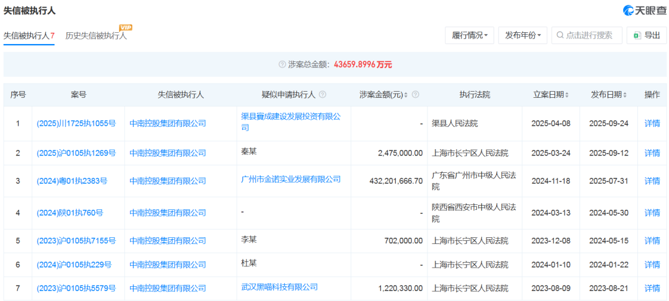
Task: Open 中南控股集团有限公司 in row 1
Action: click(x=168, y=124)
